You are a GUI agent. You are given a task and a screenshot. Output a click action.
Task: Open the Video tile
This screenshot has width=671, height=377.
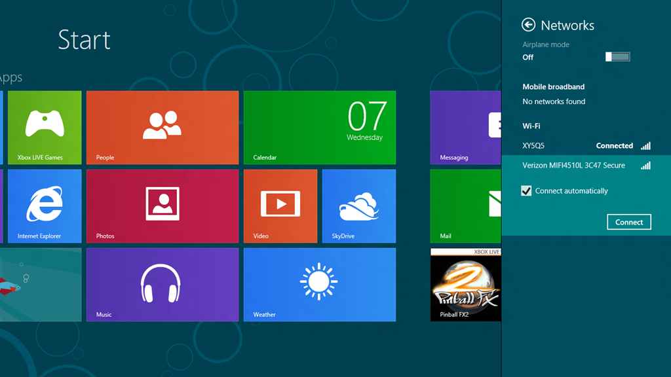(280, 206)
